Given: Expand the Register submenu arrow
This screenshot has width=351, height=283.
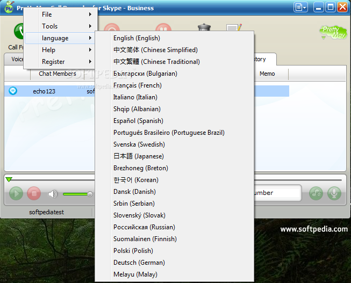Looking at the screenshot, I should coord(90,62).
